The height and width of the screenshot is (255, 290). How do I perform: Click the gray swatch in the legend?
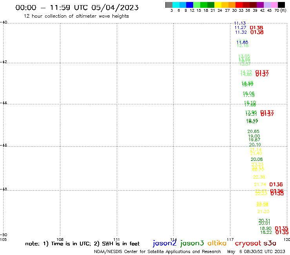(169, 5)
